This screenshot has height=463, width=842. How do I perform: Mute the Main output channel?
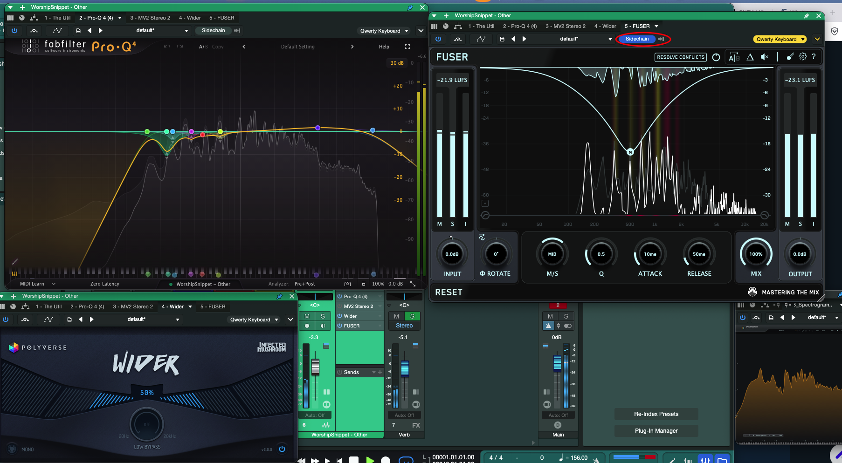[x=550, y=316]
